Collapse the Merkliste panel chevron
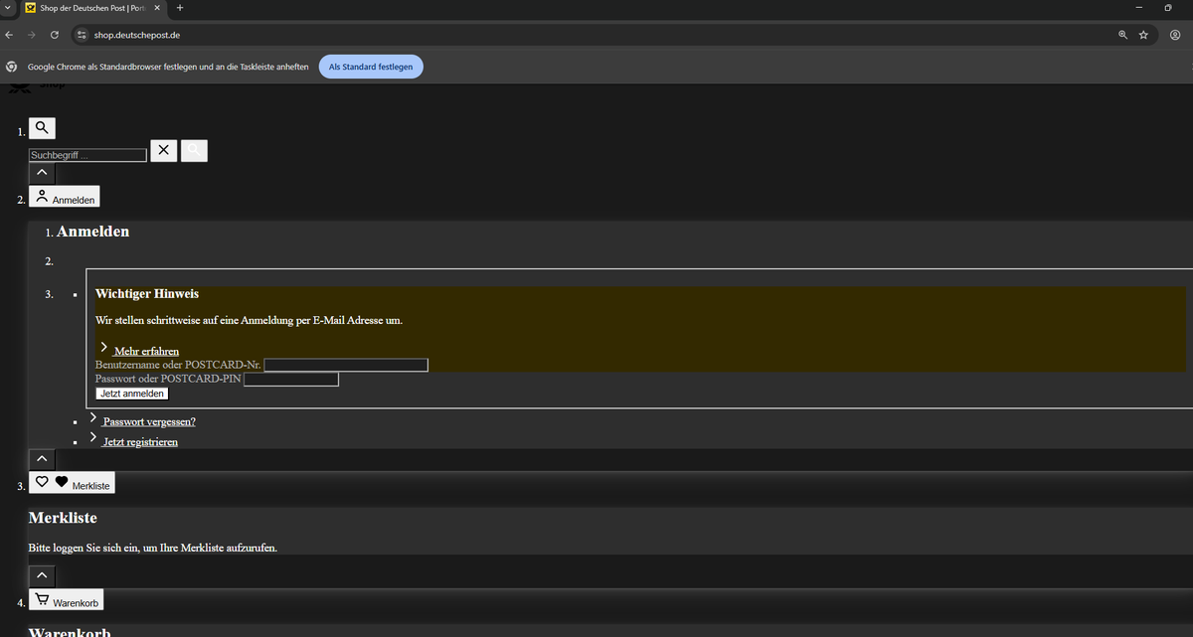Viewport: 1193px width, 637px height. [x=42, y=575]
